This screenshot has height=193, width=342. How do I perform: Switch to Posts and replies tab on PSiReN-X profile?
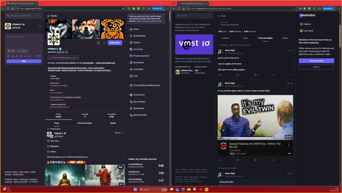(85, 123)
